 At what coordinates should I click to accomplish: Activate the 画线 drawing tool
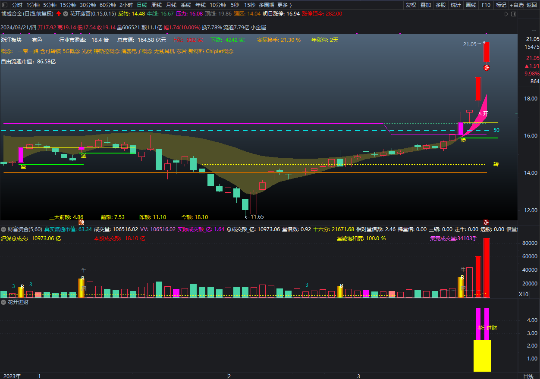471,5
